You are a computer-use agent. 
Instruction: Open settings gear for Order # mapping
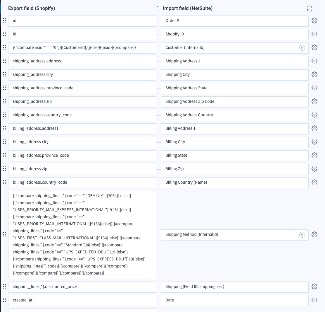pos(314,21)
